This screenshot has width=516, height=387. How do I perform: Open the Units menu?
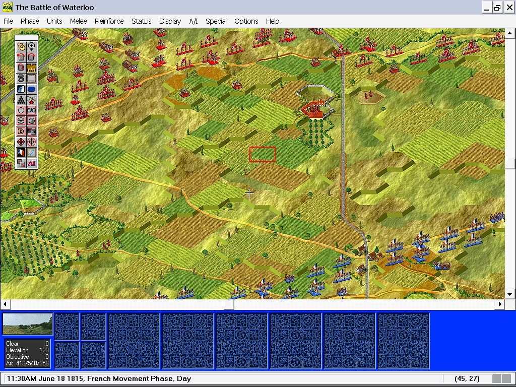click(54, 21)
